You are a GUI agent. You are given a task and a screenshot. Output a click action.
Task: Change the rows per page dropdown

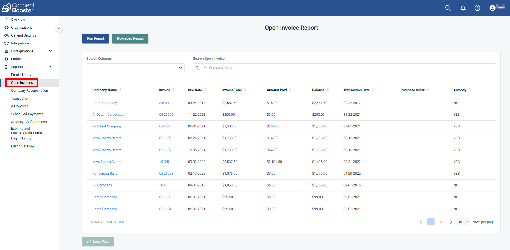[x=463, y=222]
